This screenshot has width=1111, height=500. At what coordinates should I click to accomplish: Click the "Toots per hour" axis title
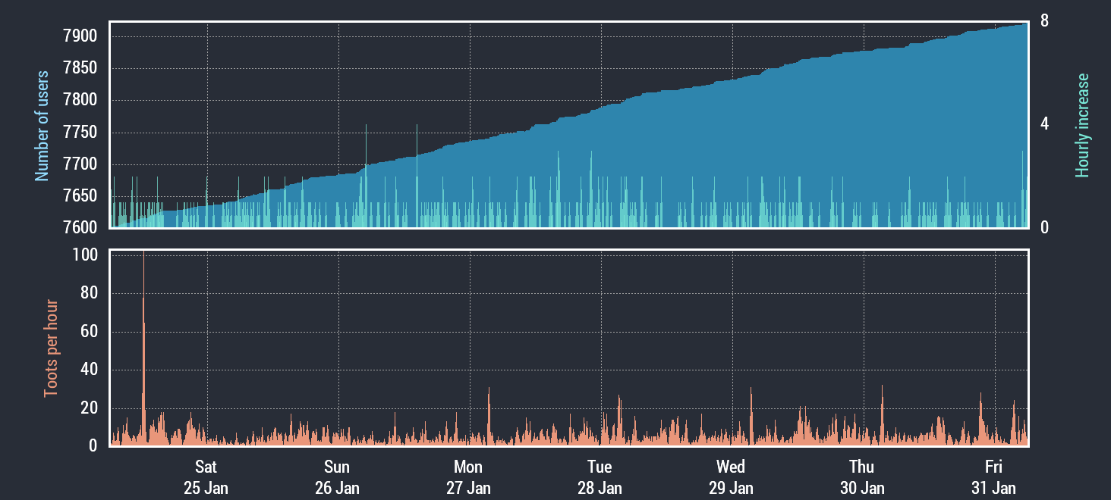(x=51, y=348)
